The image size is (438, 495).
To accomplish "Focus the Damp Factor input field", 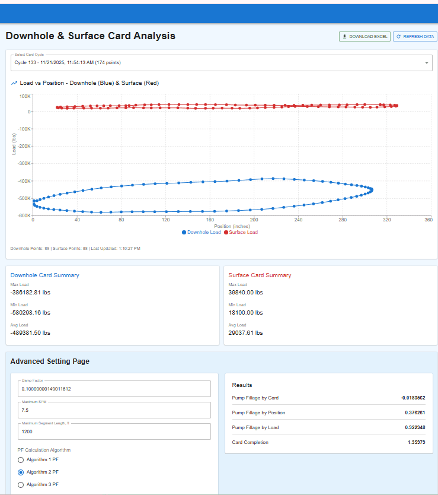I will (114, 389).
